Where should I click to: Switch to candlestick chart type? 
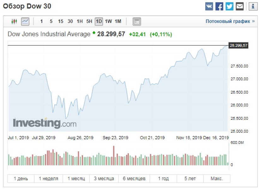pos(14,21)
